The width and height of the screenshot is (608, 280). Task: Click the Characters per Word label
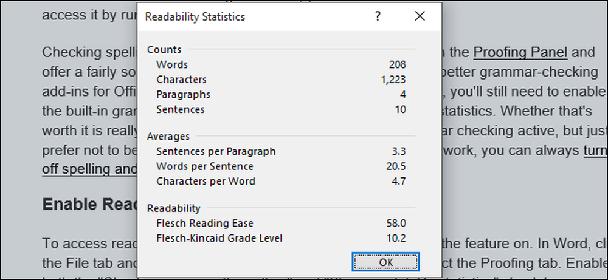coord(206,182)
